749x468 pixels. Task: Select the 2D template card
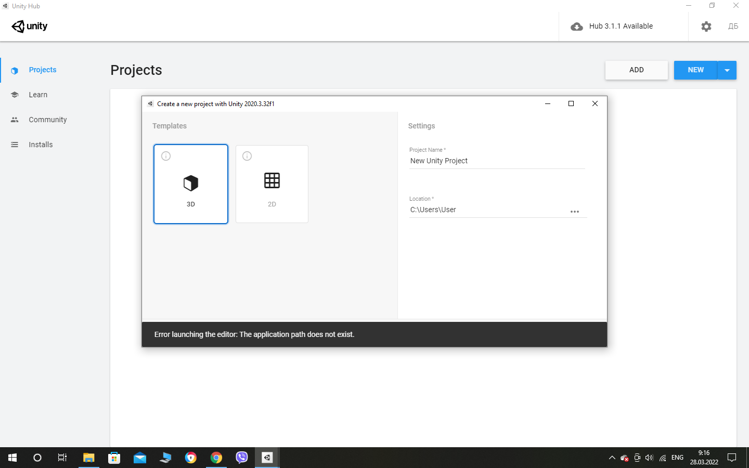[x=272, y=184]
